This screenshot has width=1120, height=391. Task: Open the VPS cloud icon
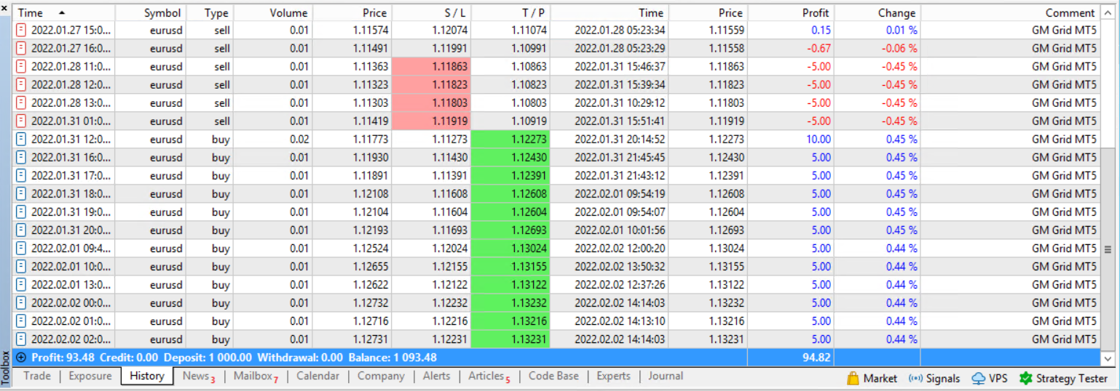[979, 378]
